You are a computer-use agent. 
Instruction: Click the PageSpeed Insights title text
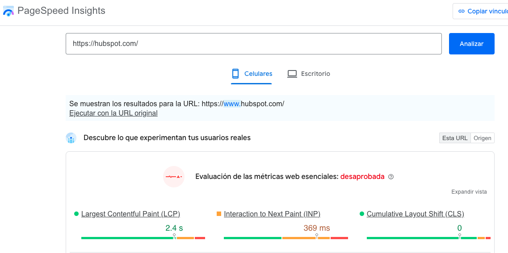[62, 11]
